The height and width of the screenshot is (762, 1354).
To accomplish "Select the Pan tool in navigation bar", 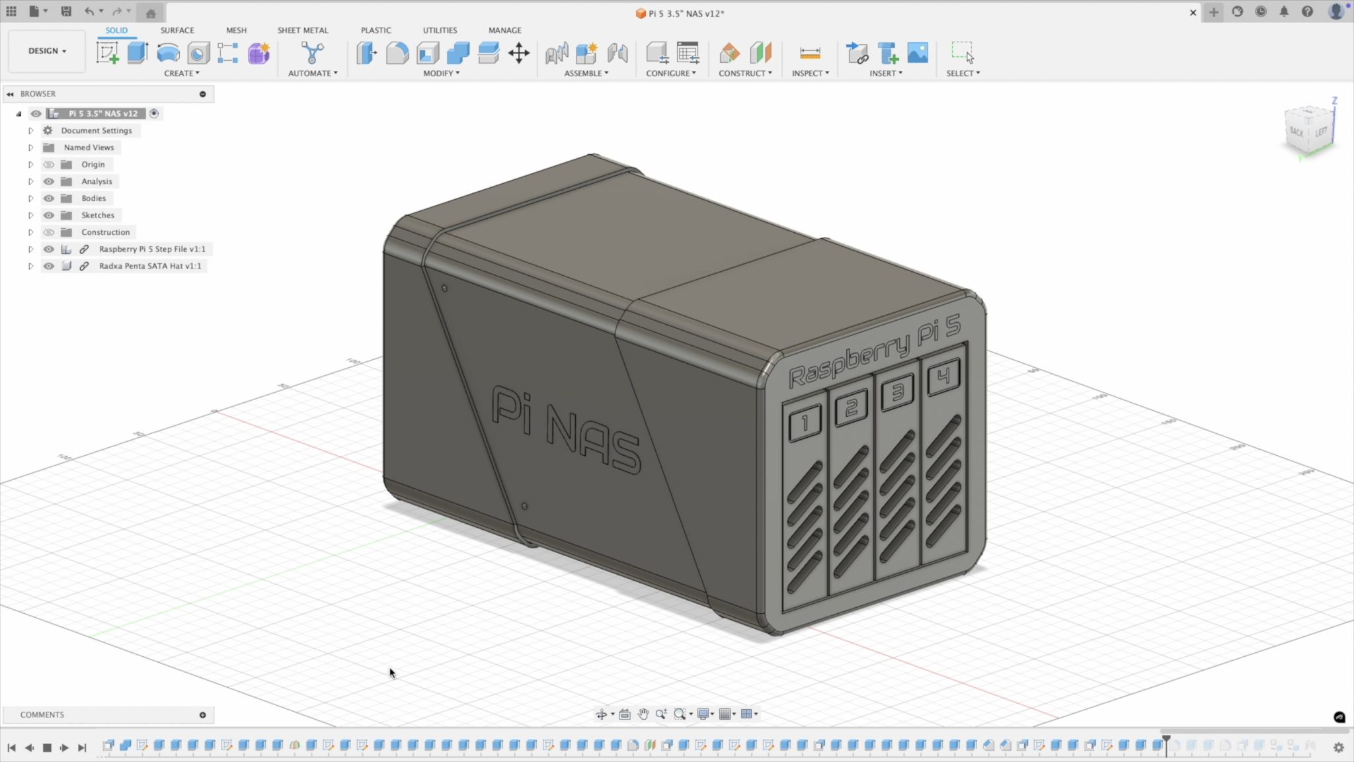I will pos(644,714).
